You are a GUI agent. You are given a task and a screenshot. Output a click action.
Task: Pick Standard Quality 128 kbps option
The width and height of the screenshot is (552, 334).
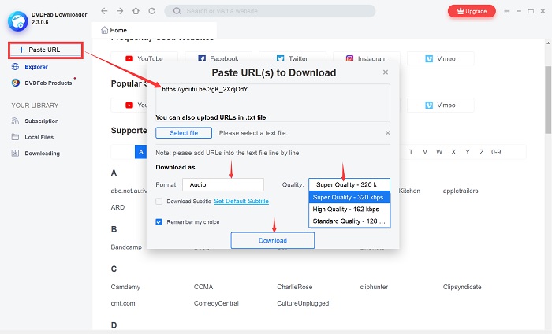click(349, 221)
